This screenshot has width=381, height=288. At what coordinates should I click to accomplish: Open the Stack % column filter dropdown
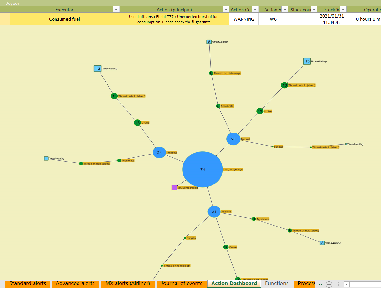pyautogui.click(x=343, y=10)
